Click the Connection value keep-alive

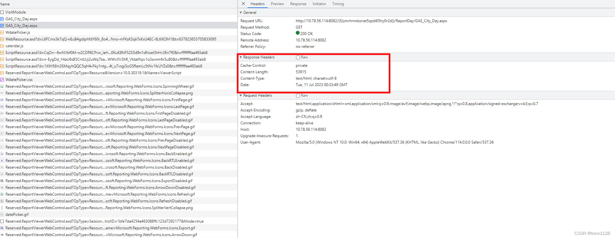tap(304, 123)
